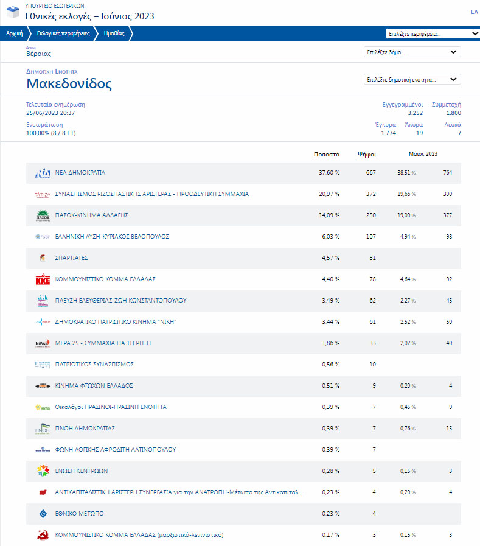Click the ΕΝΩΣΗ ΚΕΝΤΡΩΩΝ party name
480x546 pixels.
pos(82,471)
